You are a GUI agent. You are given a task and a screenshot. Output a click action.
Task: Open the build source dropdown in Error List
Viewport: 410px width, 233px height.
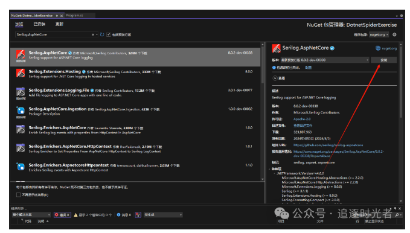[x=163, y=215]
